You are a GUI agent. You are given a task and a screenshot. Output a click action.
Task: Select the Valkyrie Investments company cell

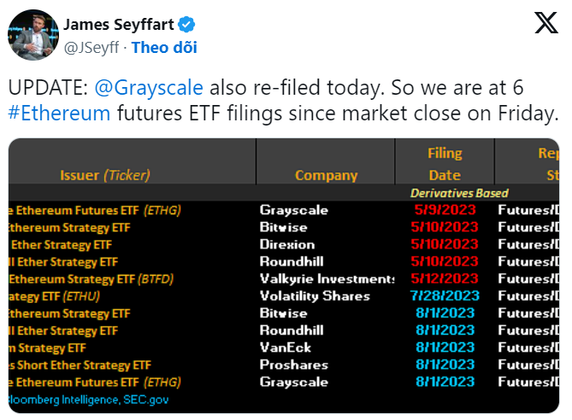click(326, 278)
